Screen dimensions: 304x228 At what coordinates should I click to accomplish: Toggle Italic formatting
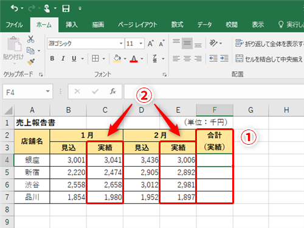pyautogui.click(x=63, y=58)
